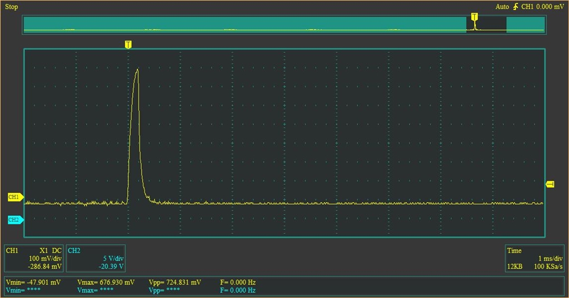This screenshot has width=569, height=298.
Task: Click the yellow CH1 ground level marker
Action: (x=16, y=197)
